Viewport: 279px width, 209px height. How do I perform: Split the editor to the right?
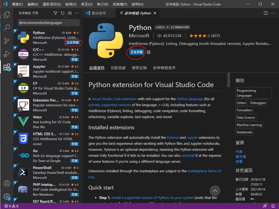[266, 13]
